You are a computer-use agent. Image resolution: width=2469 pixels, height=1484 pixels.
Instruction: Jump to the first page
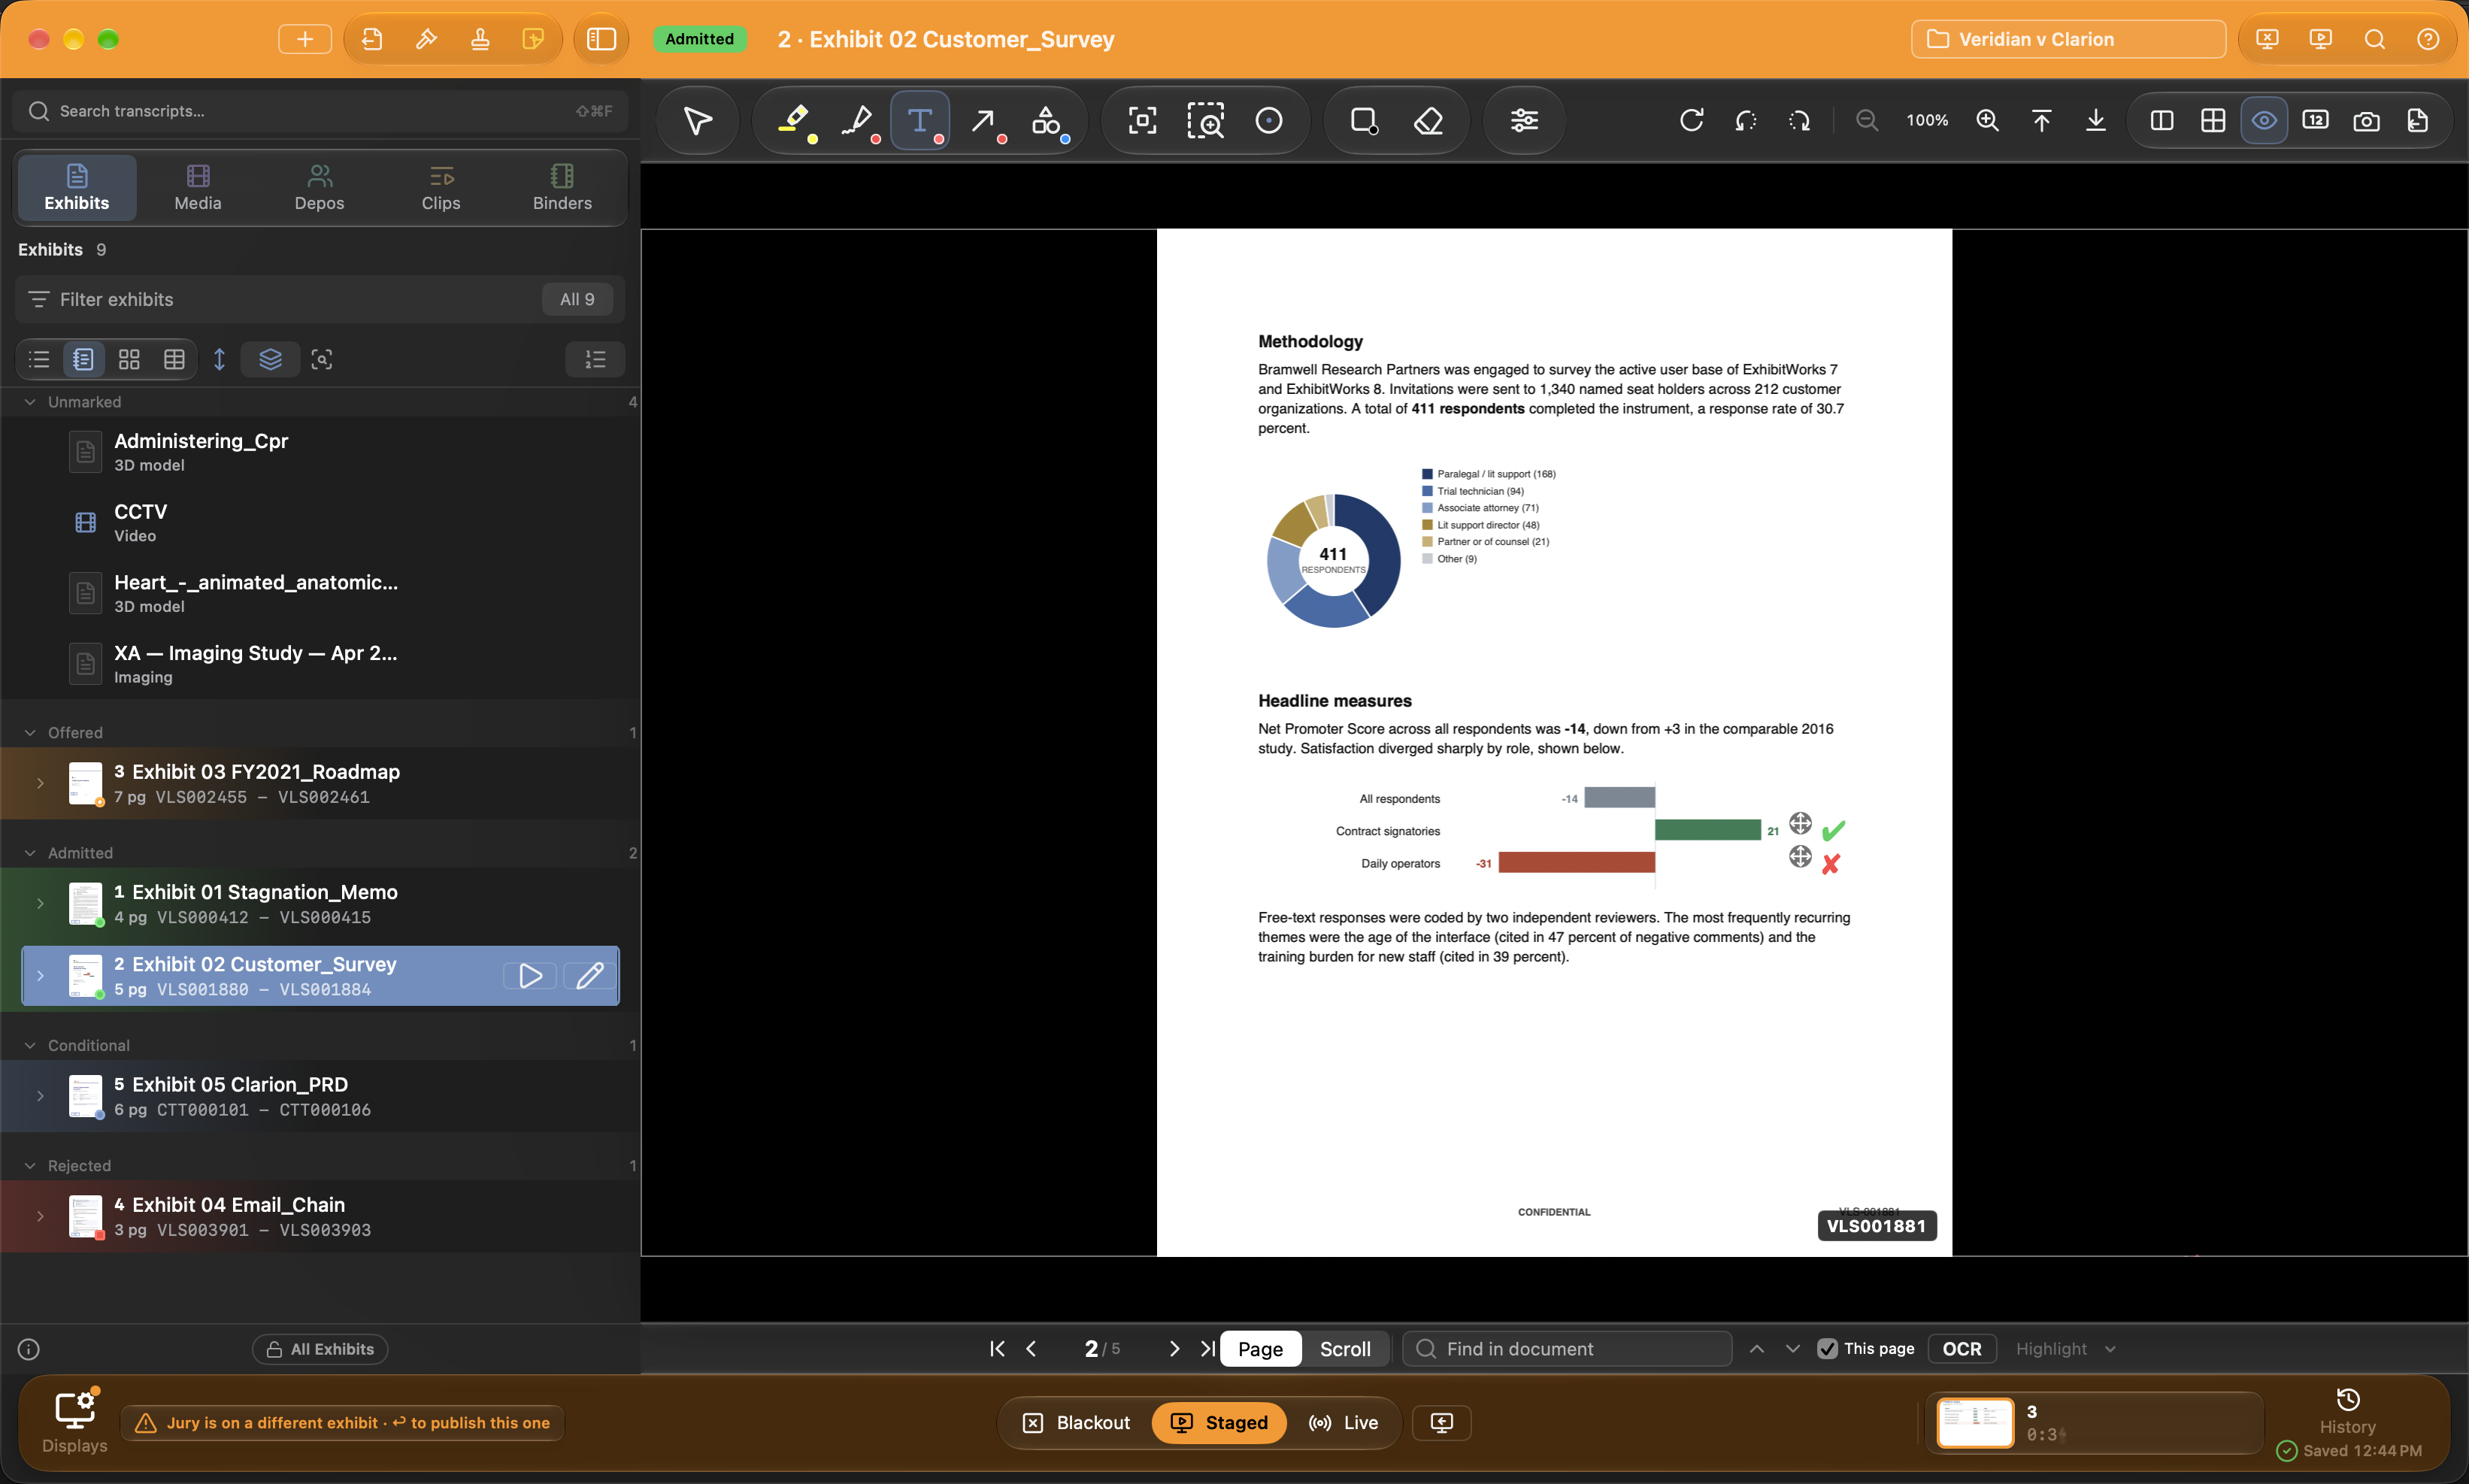coord(997,1349)
